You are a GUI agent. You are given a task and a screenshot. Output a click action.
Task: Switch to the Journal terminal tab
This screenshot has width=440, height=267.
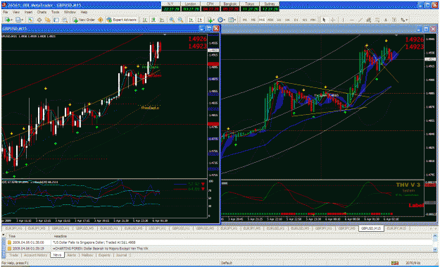[121, 255]
